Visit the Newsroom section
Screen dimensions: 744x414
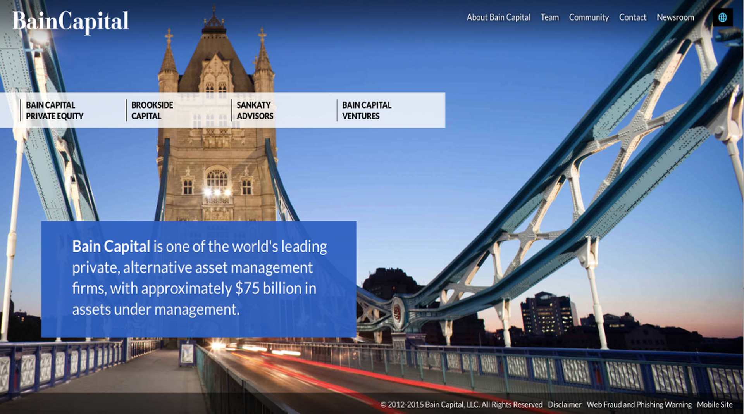[x=675, y=17]
